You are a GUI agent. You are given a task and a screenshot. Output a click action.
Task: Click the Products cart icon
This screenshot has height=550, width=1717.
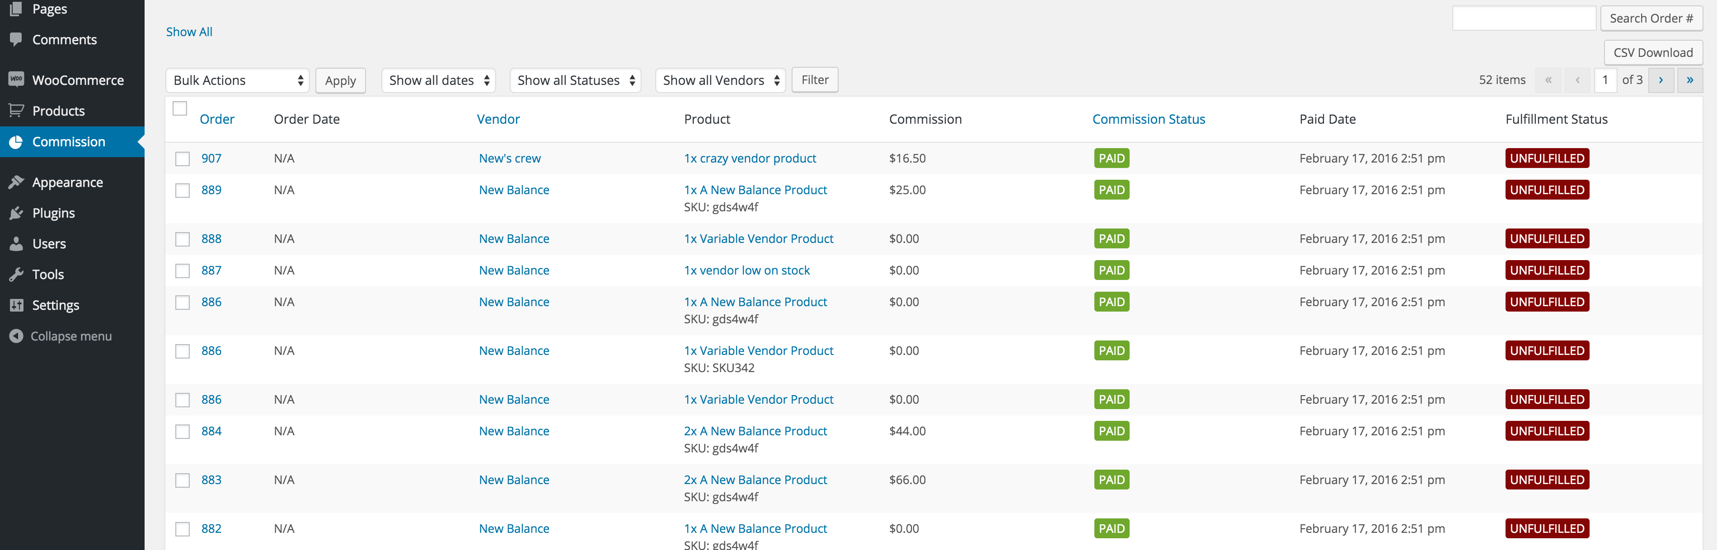(x=16, y=111)
